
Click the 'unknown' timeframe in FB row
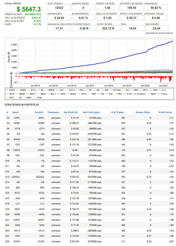(56, 161)
